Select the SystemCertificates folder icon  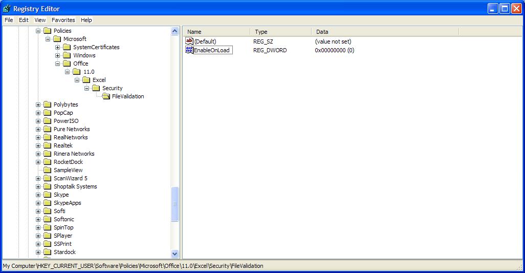pos(67,47)
